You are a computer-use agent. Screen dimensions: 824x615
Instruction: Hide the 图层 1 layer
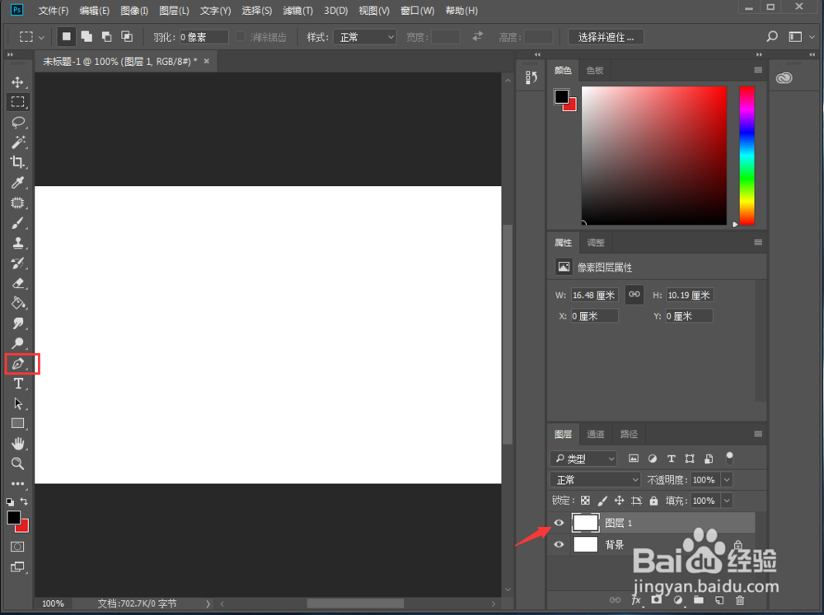tap(559, 523)
